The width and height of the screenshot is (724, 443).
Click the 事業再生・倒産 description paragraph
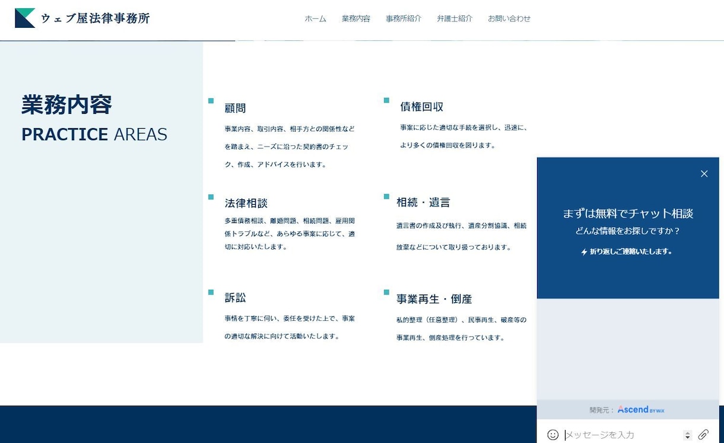click(x=462, y=329)
